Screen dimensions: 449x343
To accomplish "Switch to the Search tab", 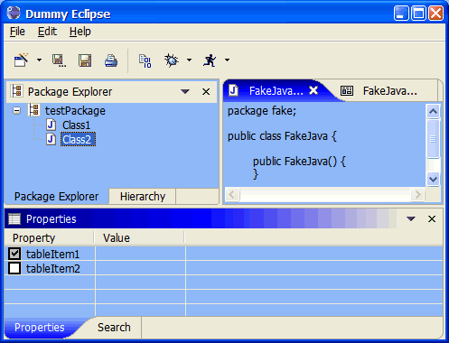I will (x=114, y=327).
